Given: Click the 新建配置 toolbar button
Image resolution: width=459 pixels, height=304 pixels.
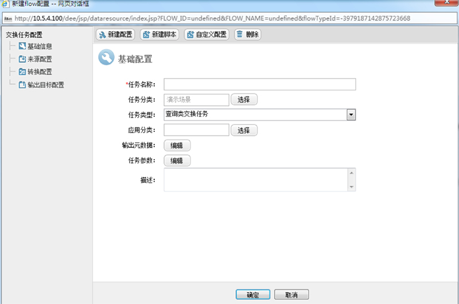Looking at the screenshot, I should [115, 34].
